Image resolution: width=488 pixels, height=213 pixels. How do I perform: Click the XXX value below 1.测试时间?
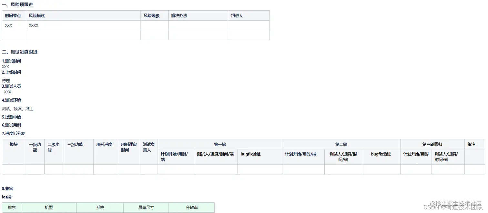click(x=5, y=67)
